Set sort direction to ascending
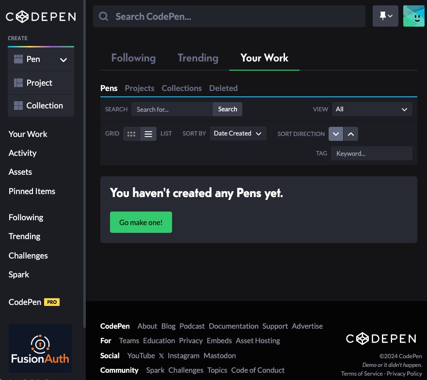427x380 pixels. (x=351, y=134)
